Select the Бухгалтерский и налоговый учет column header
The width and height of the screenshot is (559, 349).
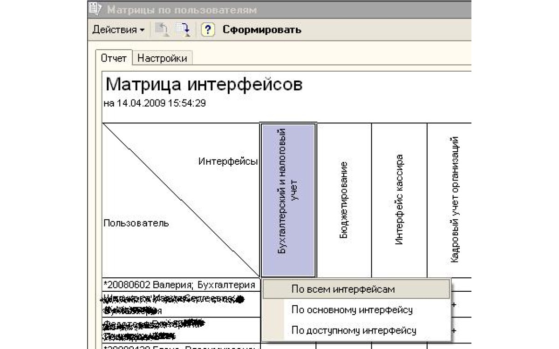288,200
